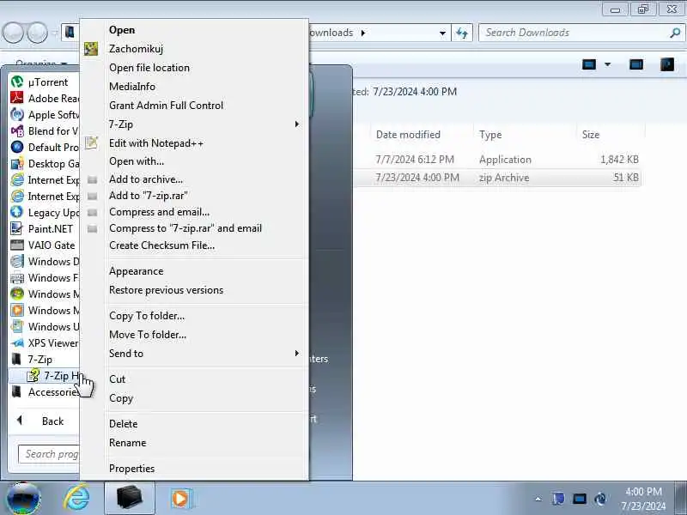Image resolution: width=687 pixels, height=515 pixels.
Task: Click the Zachomikuj squirrel icon
Action: pos(91,49)
